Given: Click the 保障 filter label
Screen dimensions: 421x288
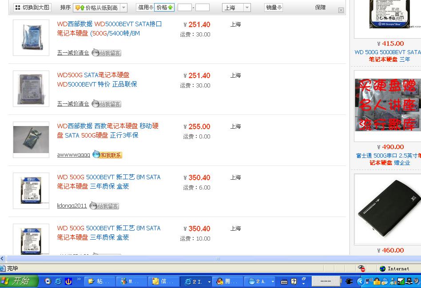Looking at the screenshot, I should pos(320,8).
